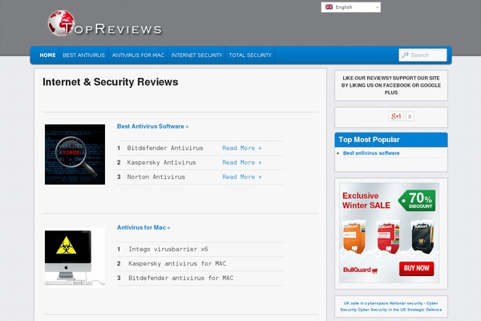Open the English language dropdown
The height and width of the screenshot is (321, 481).
350,7
